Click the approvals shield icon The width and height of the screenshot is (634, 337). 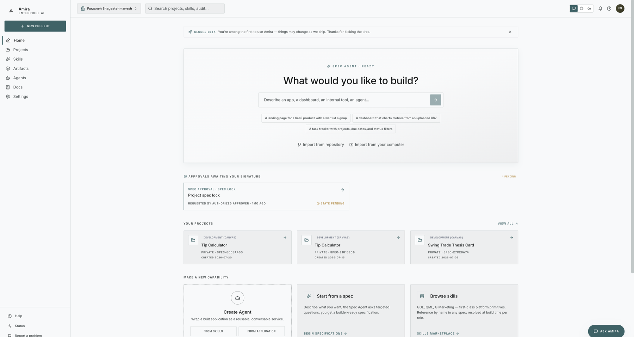click(185, 177)
